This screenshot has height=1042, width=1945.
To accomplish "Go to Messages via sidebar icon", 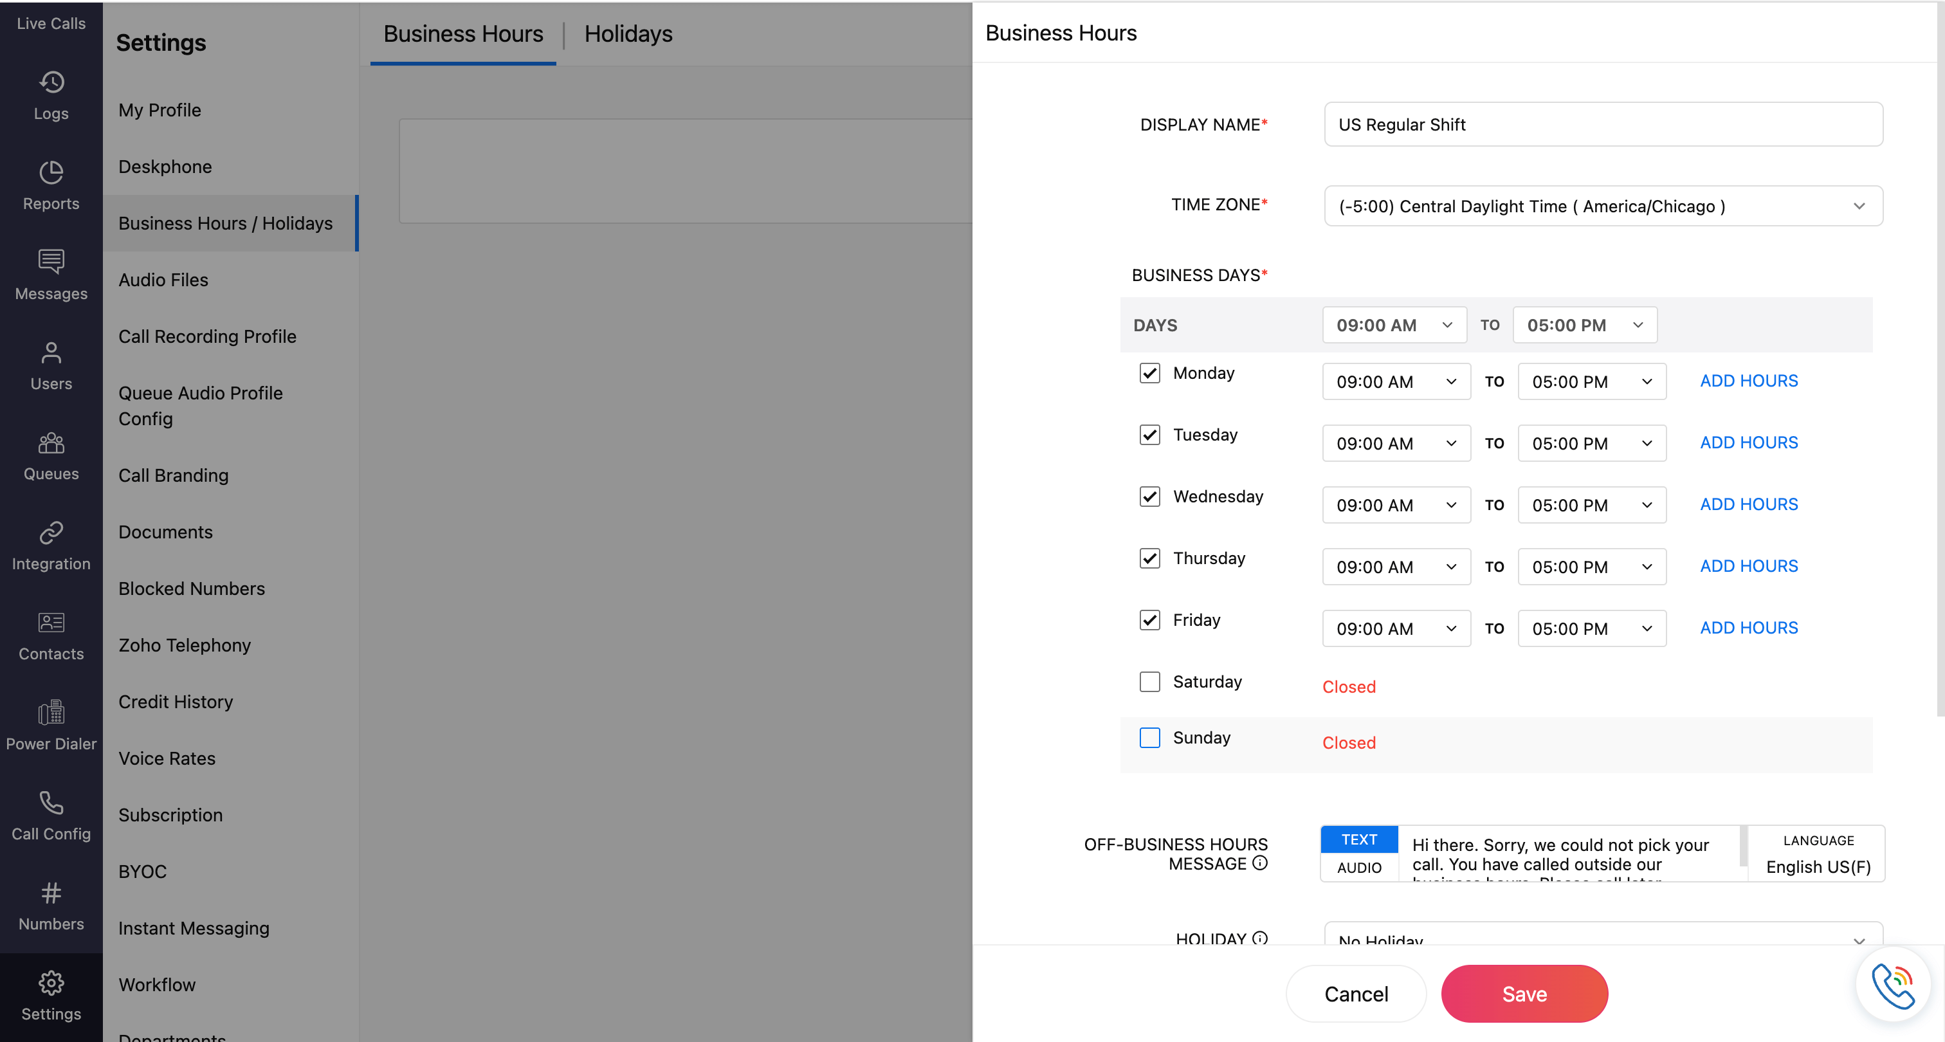I will point(51,261).
